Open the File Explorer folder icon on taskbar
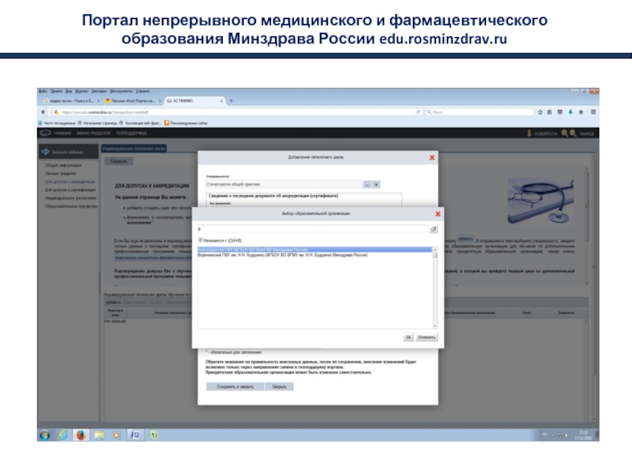632x474 pixels. pyautogui.click(x=100, y=435)
